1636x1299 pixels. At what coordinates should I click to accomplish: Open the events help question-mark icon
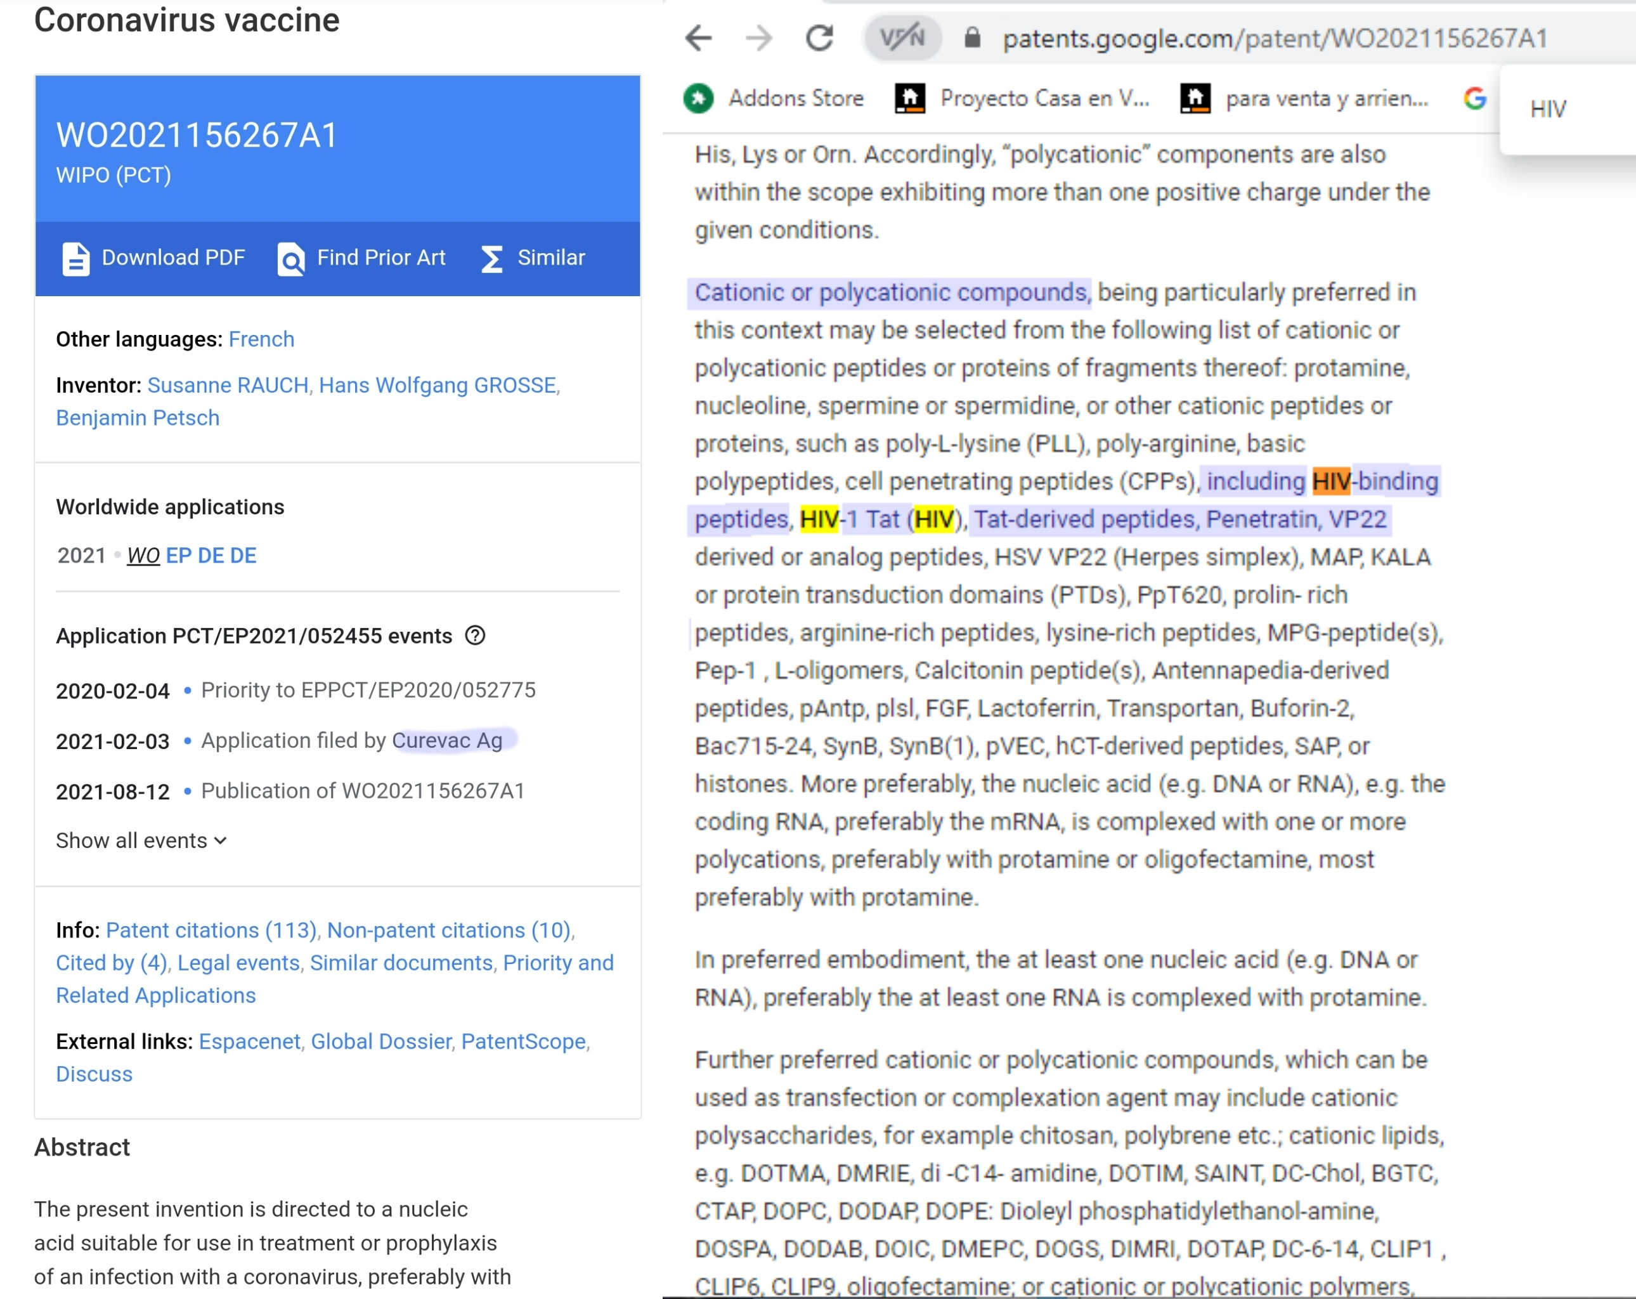475,636
